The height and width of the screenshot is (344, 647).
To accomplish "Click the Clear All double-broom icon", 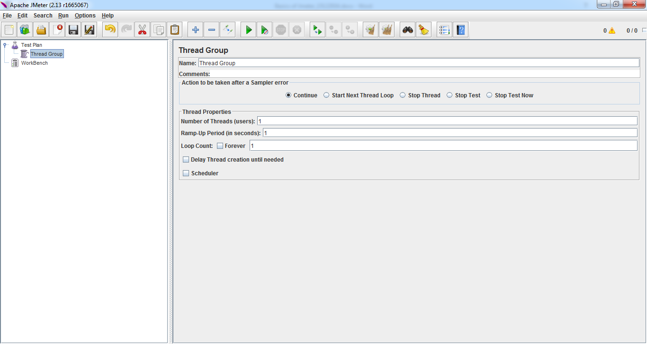I will pyautogui.click(x=387, y=30).
